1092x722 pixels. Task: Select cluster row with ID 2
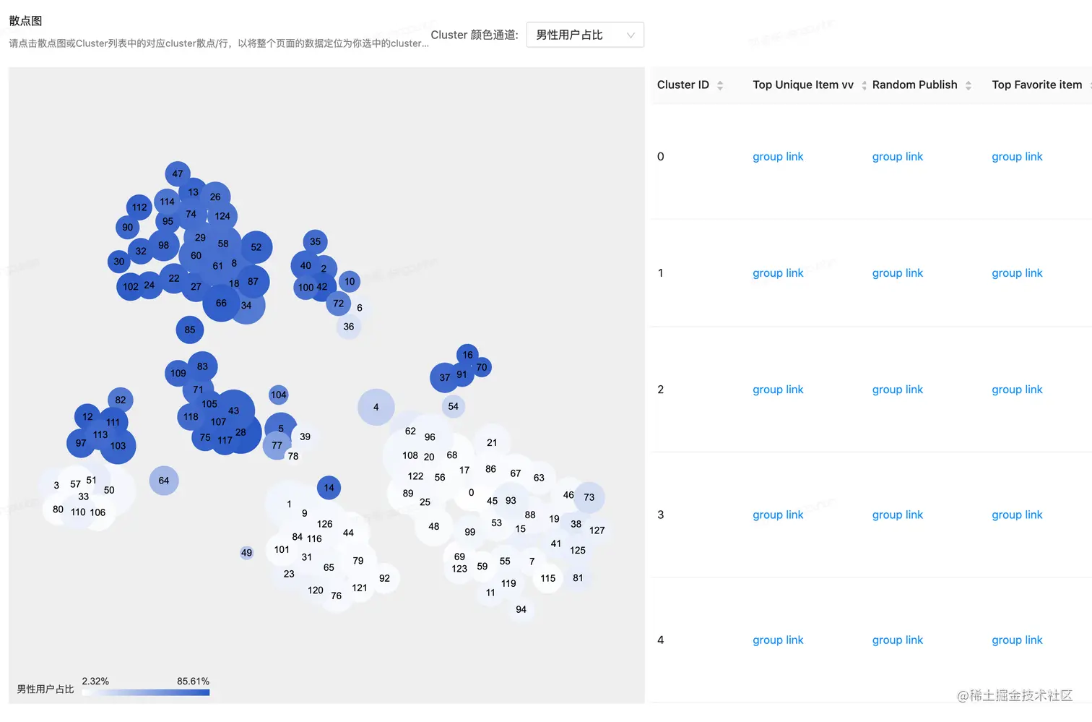click(x=871, y=390)
